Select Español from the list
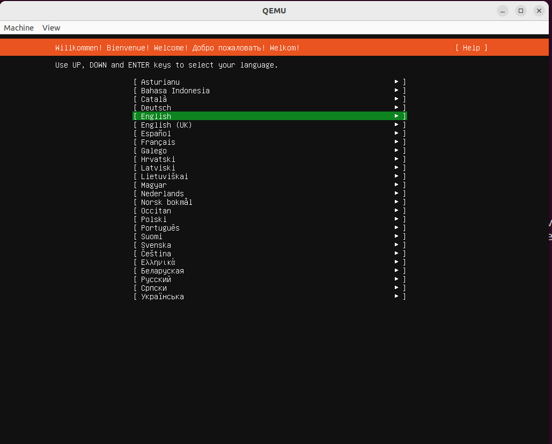Viewport: 552px width, 444px height. pyautogui.click(x=156, y=133)
